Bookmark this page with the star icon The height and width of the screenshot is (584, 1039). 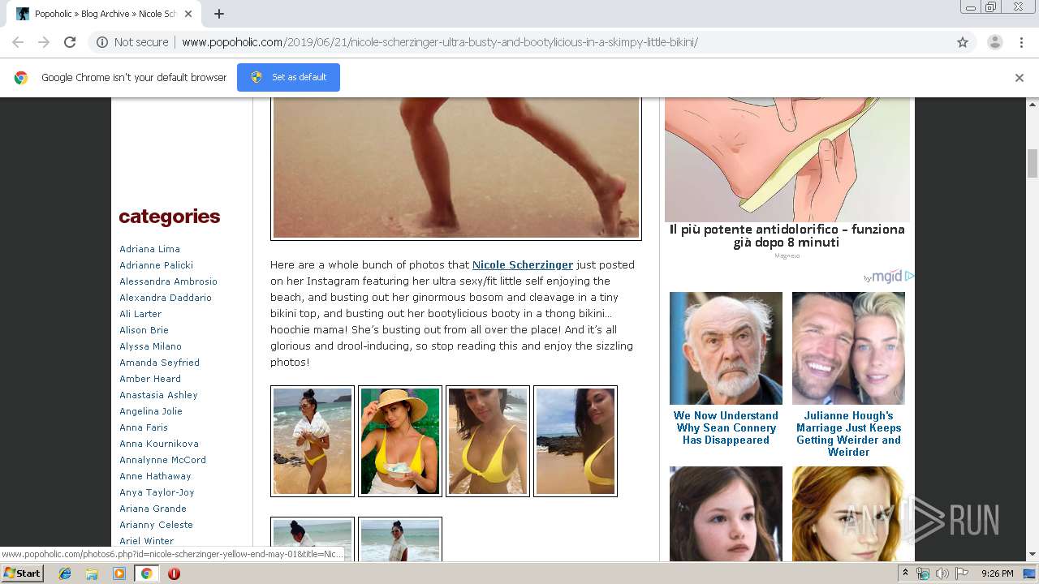[x=963, y=42]
